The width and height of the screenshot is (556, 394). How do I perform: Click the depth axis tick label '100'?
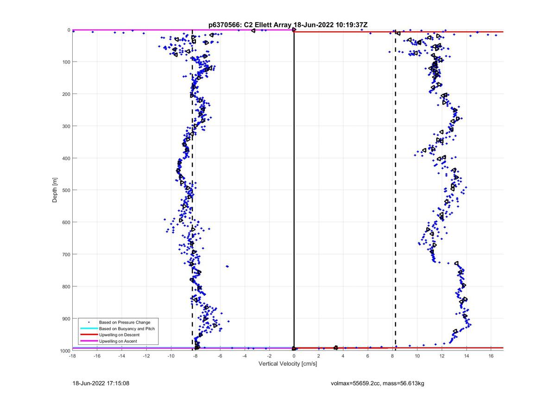click(x=66, y=62)
